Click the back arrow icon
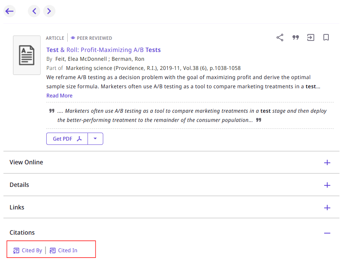 [x=10, y=11]
